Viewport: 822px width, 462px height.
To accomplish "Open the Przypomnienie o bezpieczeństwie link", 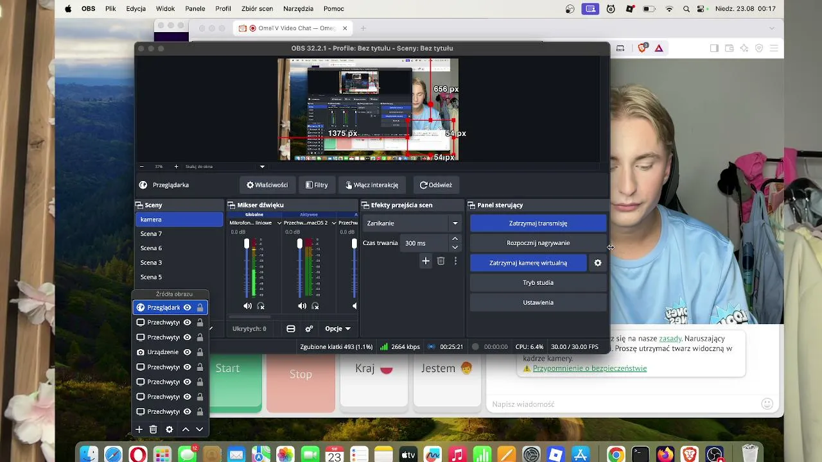I will point(590,368).
